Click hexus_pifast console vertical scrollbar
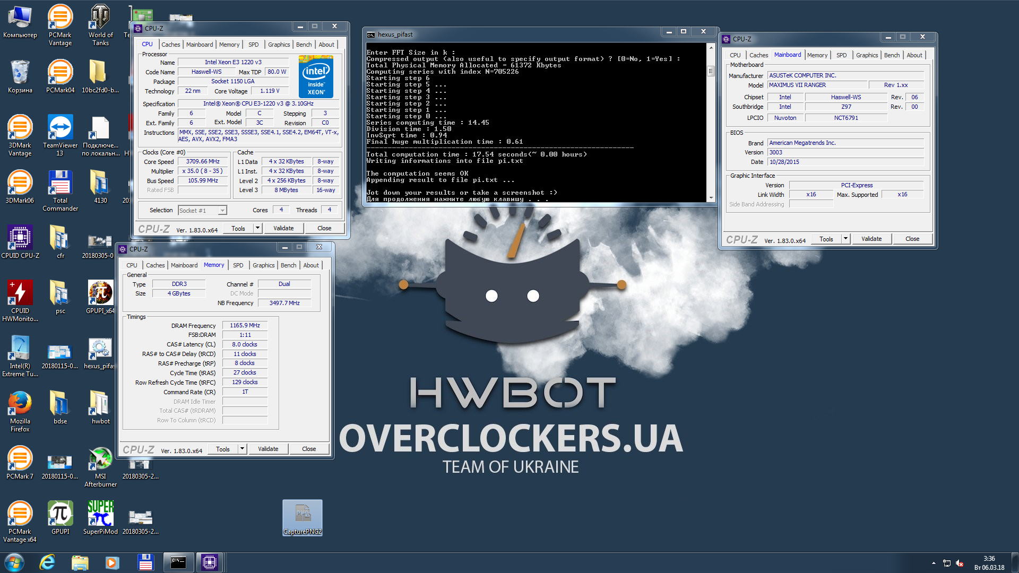Viewport: 1019px width, 573px height. tap(711, 123)
